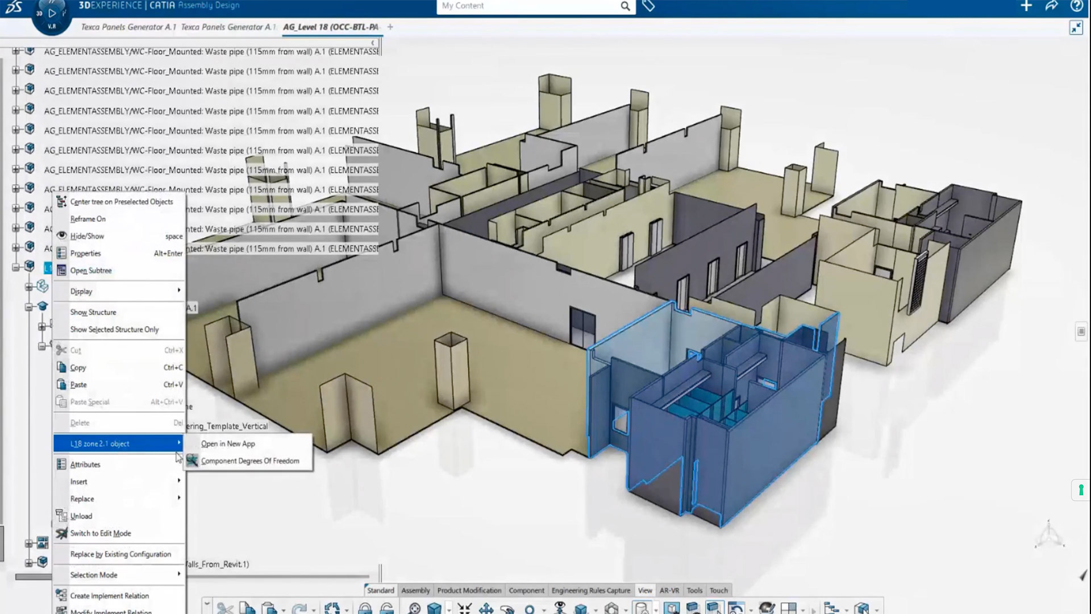Toggle Show Structure visibility
This screenshot has width=1091, height=614.
click(93, 311)
